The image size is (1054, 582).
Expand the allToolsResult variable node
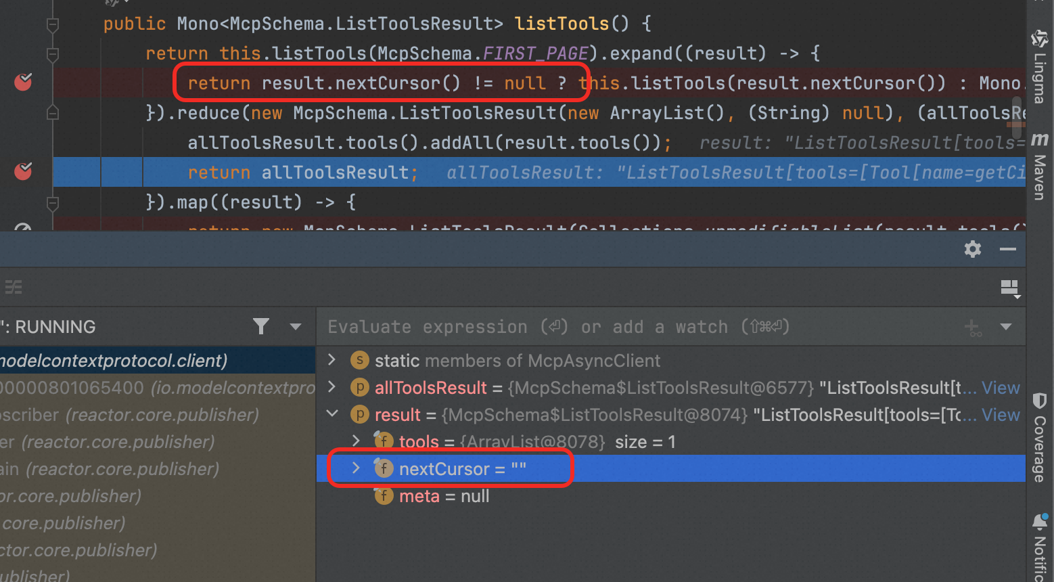pyautogui.click(x=331, y=387)
